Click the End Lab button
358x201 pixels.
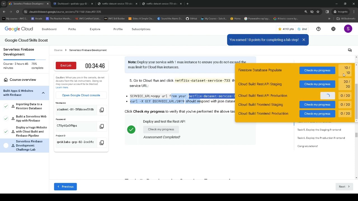tap(66, 66)
